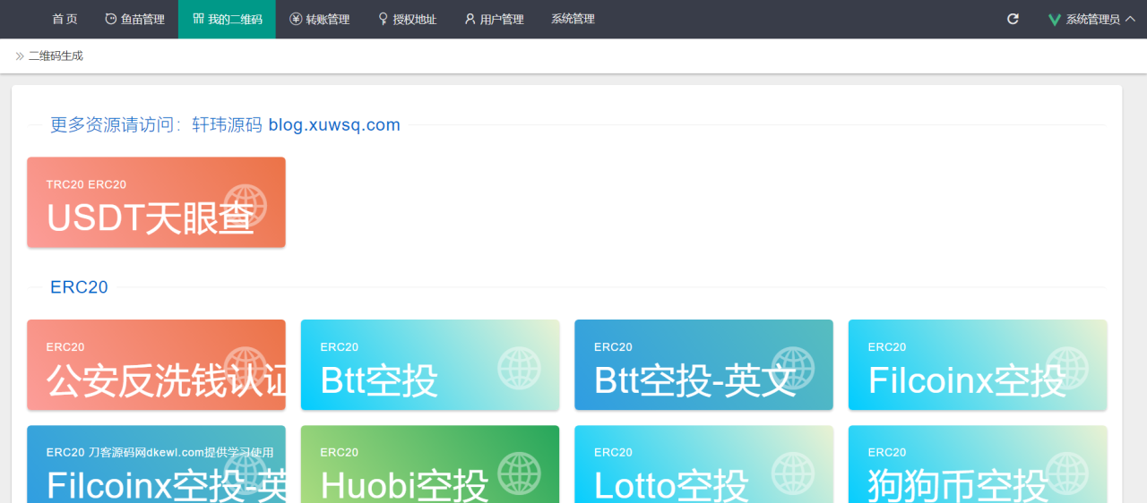Open the 首页 menu item

[x=65, y=19]
